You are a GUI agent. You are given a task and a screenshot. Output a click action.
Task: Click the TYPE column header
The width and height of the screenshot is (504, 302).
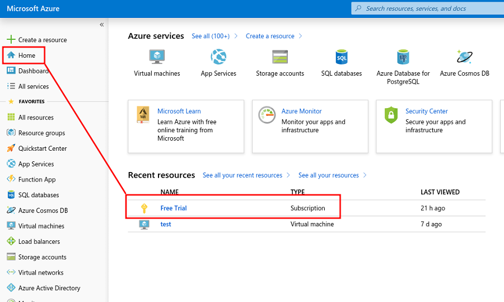click(298, 192)
